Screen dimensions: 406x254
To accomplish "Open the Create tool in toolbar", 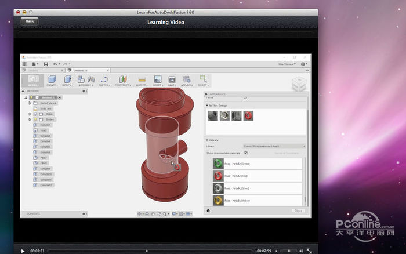I will click(52, 79).
